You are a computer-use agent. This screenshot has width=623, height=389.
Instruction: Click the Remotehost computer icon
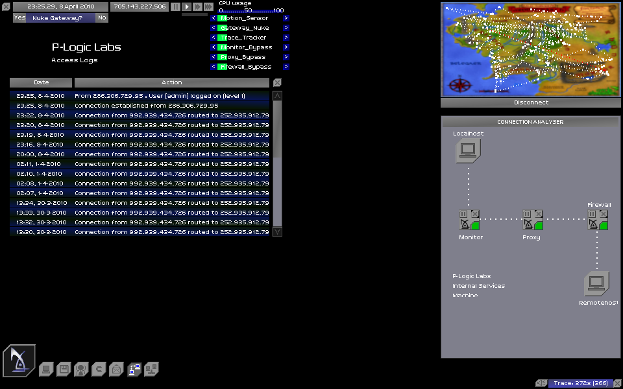(x=596, y=283)
